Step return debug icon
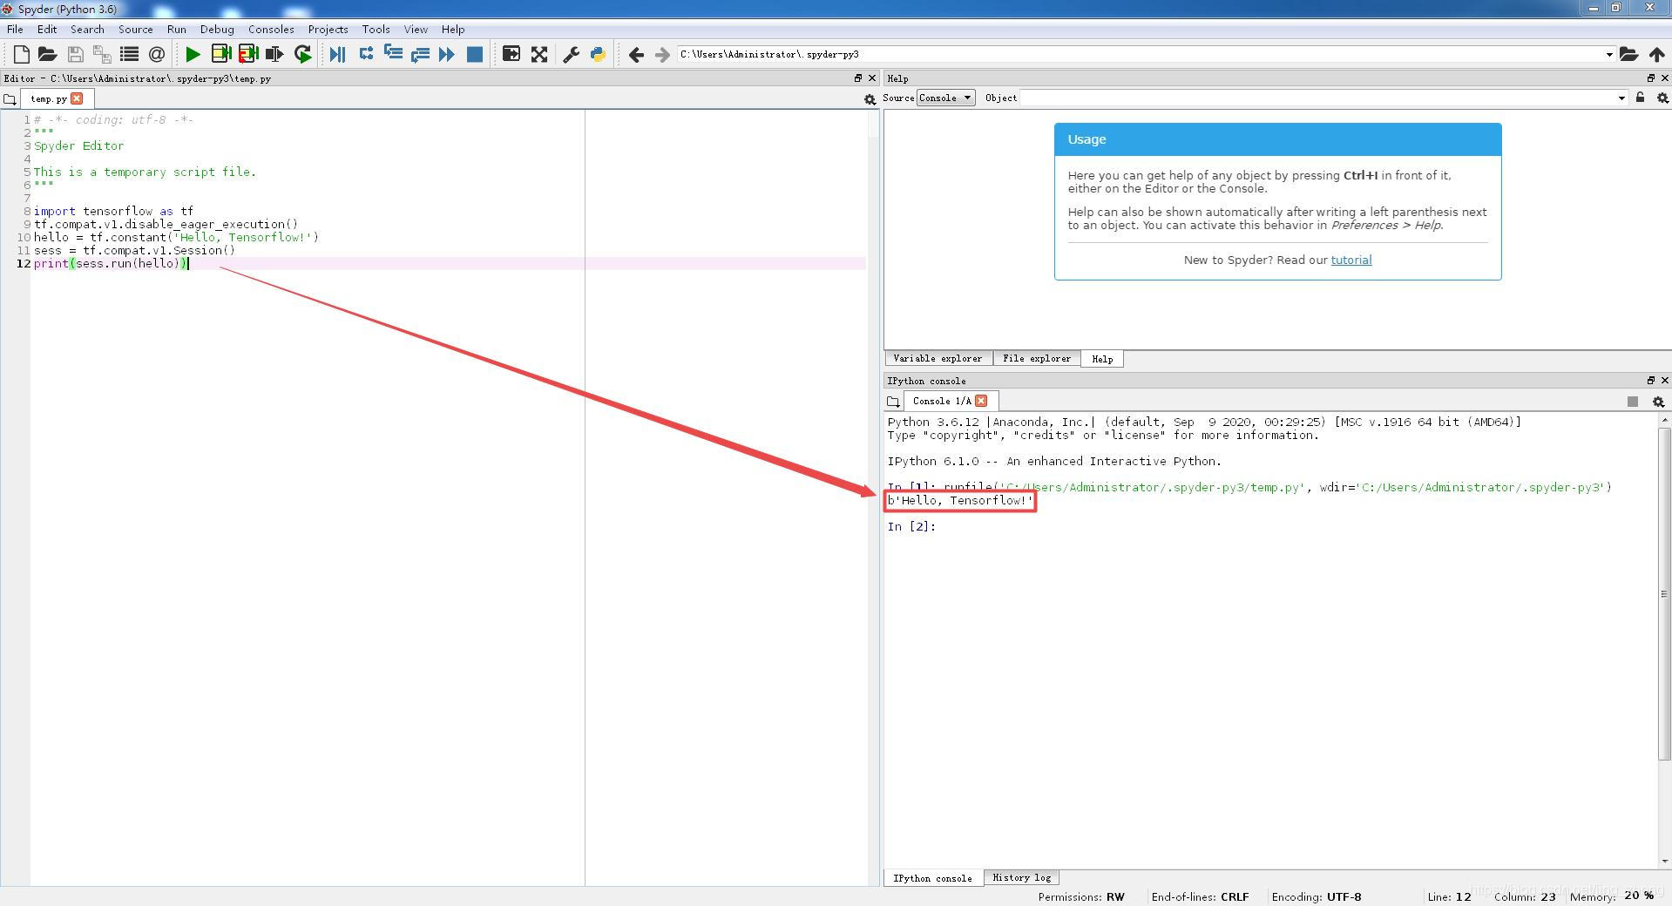Image resolution: width=1672 pixels, height=906 pixels. 420,54
